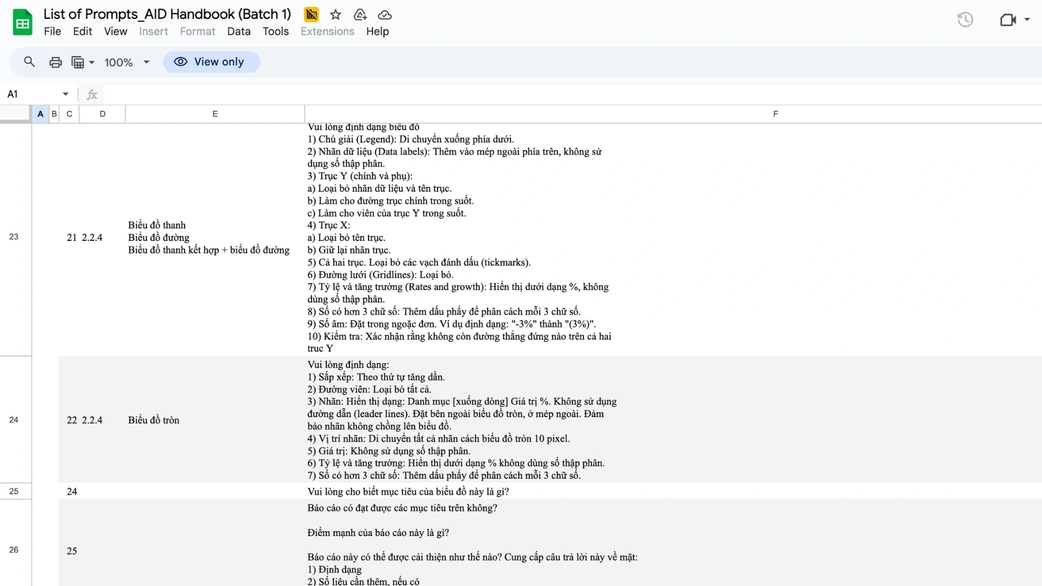Search the menus with magnifier icon
The image size is (1042, 586).
pos(29,62)
